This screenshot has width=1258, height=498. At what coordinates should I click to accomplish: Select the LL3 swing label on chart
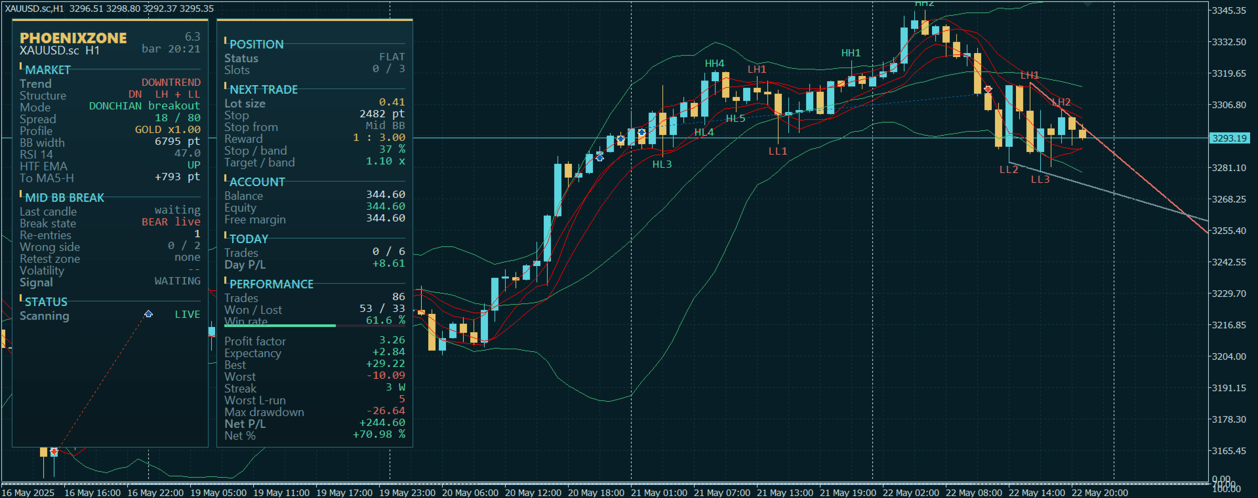(1040, 180)
